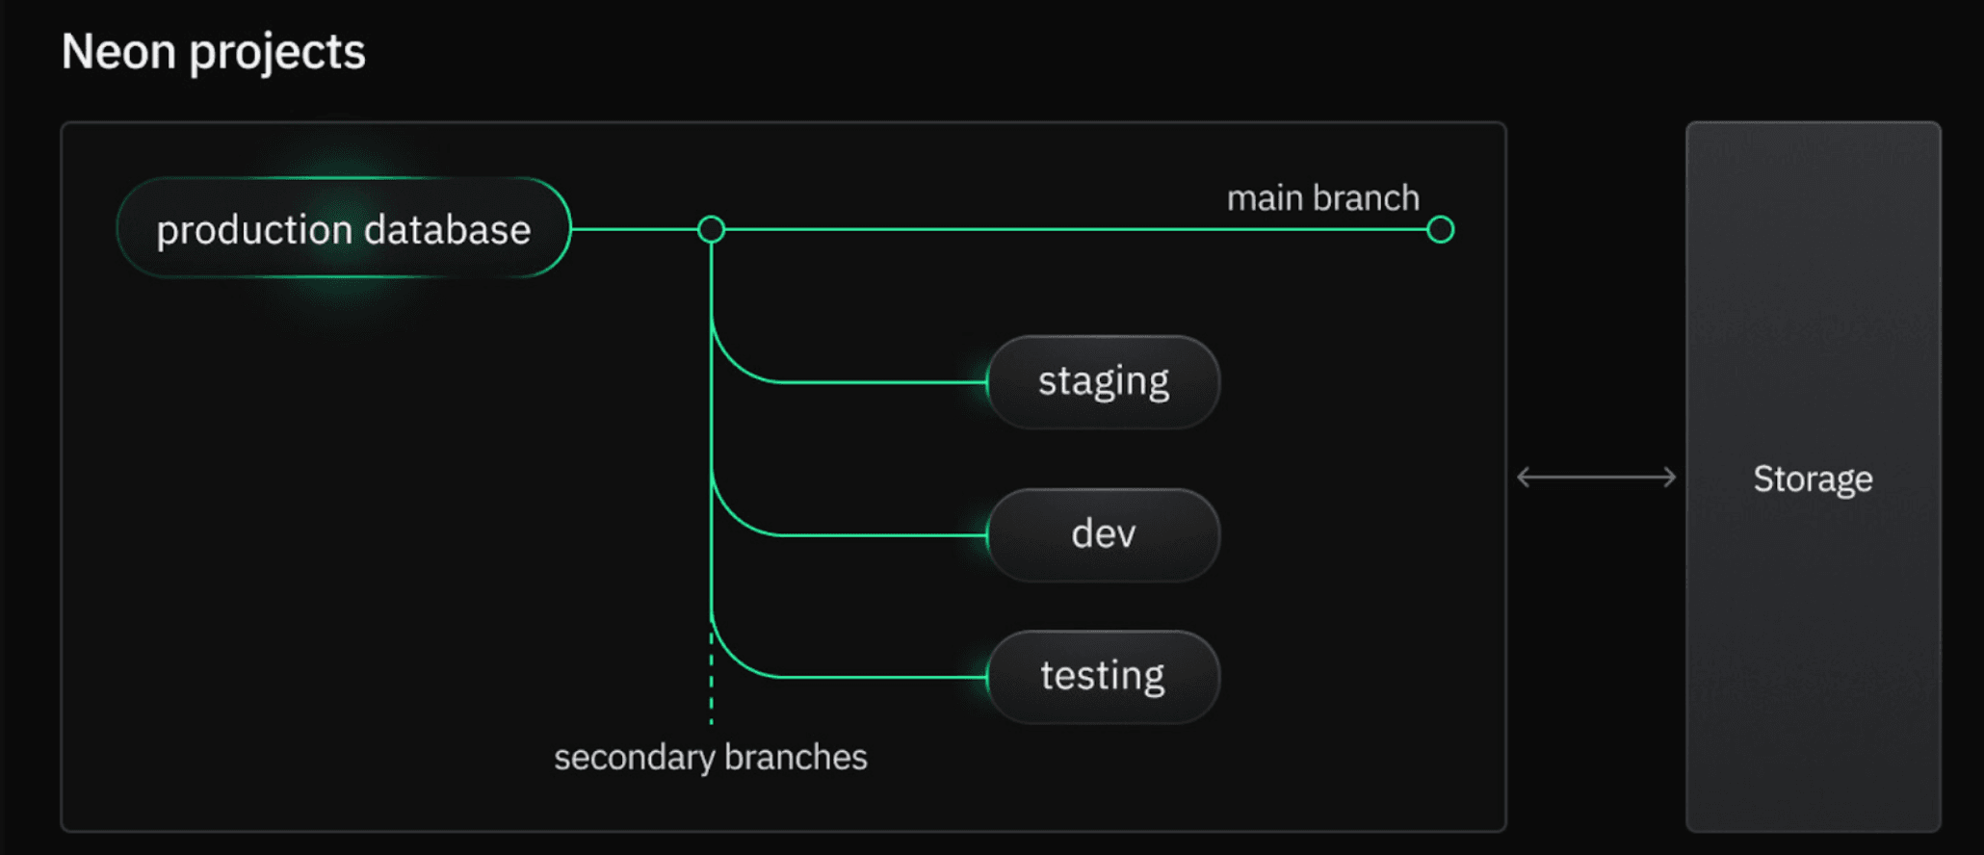1984x855 pixels.
Task: Select the staging branch pill
Action: (x=1103, y=382)
